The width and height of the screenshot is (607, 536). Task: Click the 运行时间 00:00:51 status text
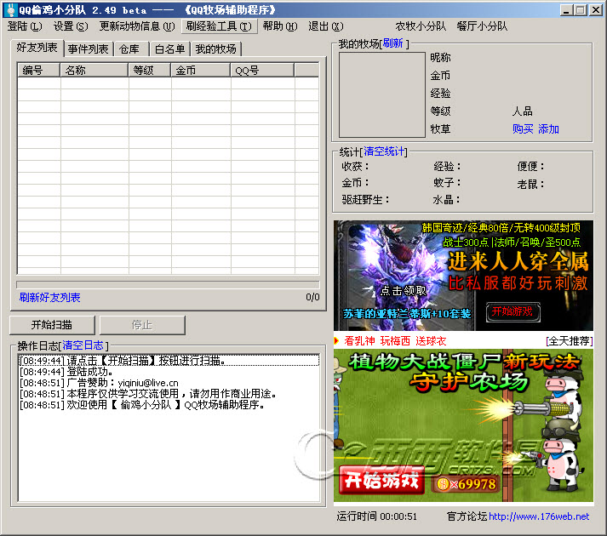pyautogui.click(x=376, y=516)
